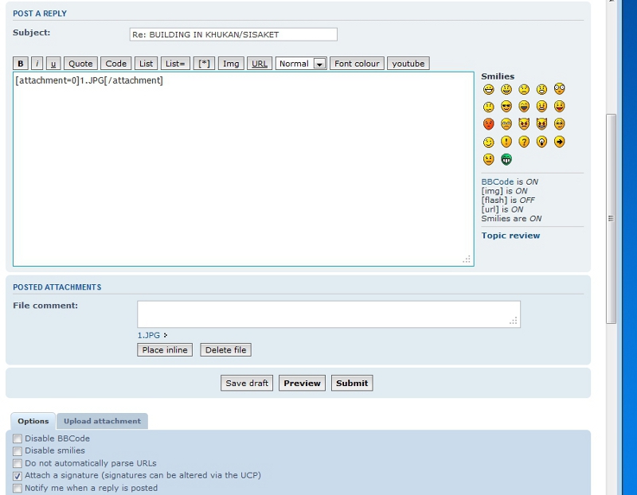Insert the arrow smiley
This screenshot has width=637, height=495.
click(x=560, y=142)
